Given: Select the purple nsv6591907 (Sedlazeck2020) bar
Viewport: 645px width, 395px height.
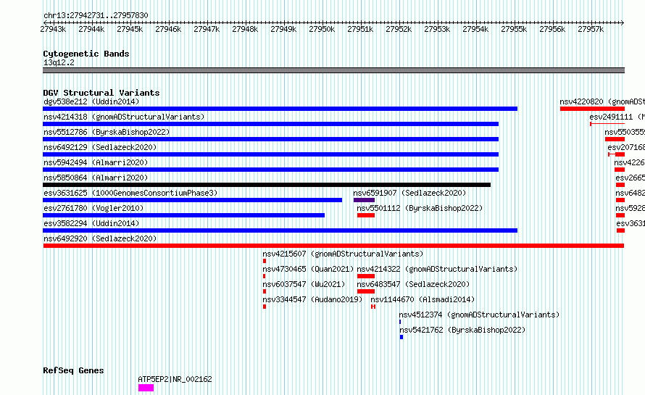Looking at the screenshot, I should point(364,200).
